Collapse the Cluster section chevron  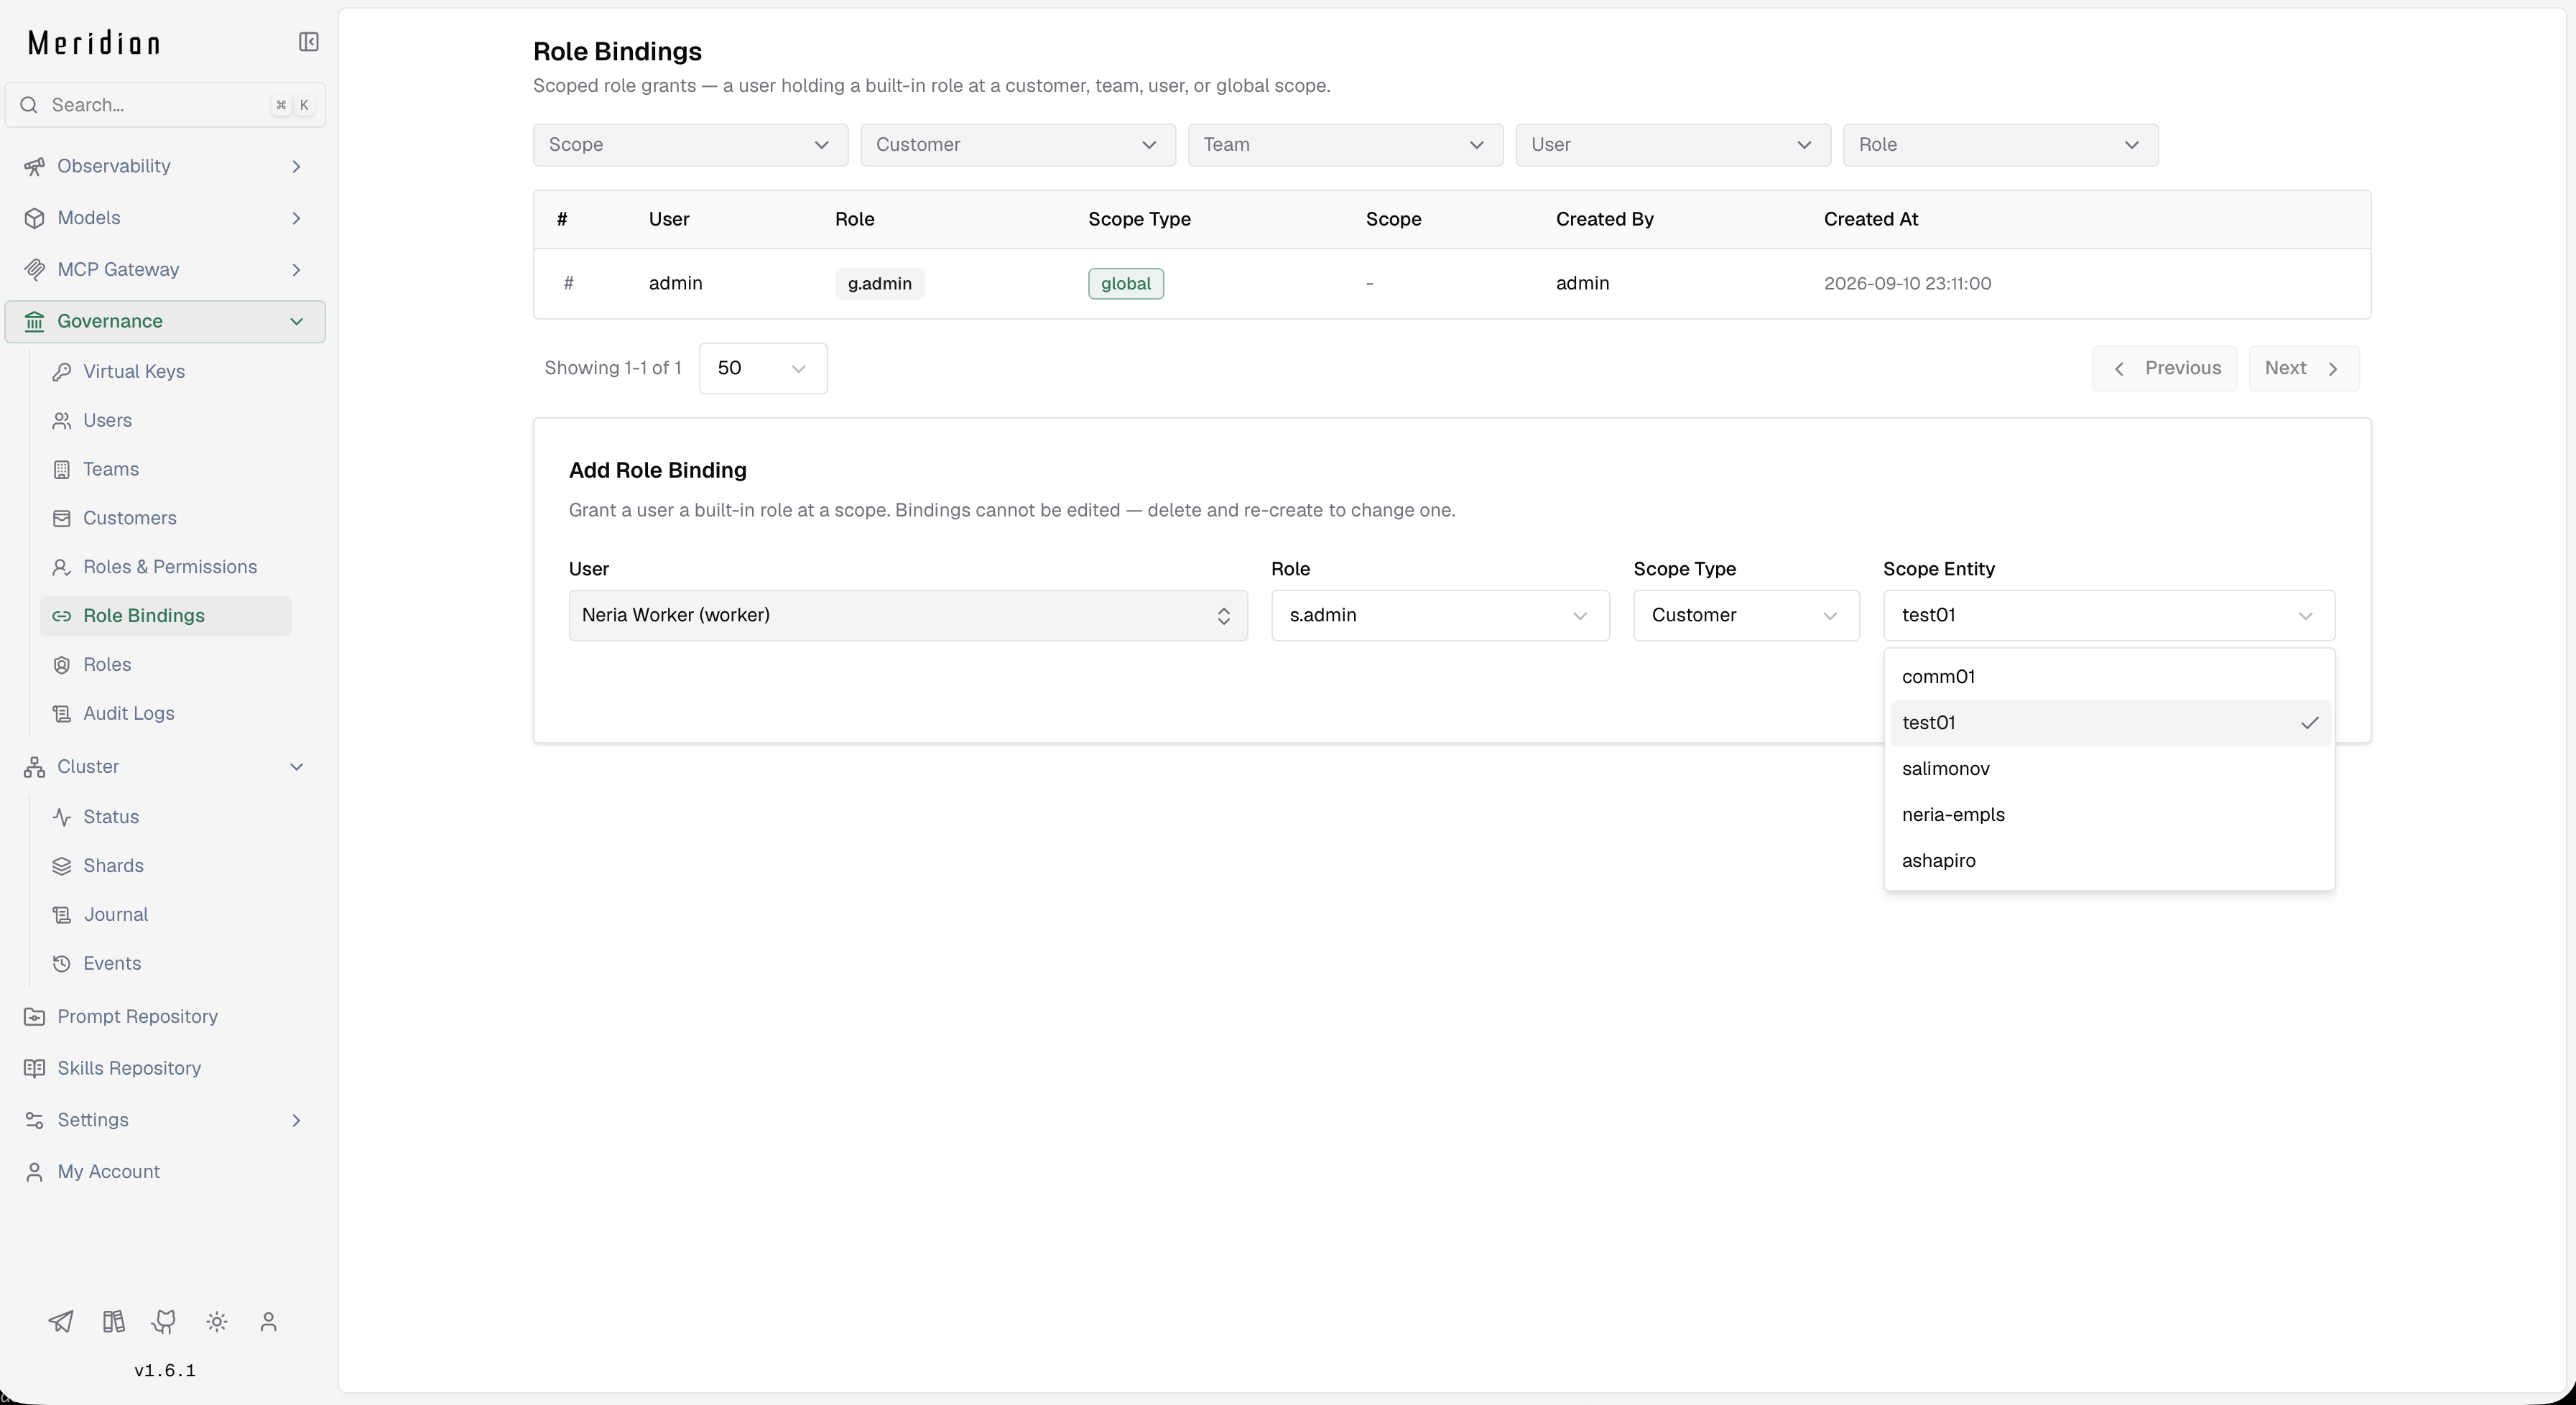(x=296, y=767)
